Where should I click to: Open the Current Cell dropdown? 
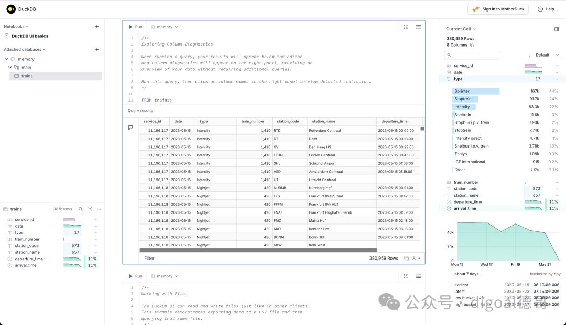pyautogui.click(x=461, y=29)
